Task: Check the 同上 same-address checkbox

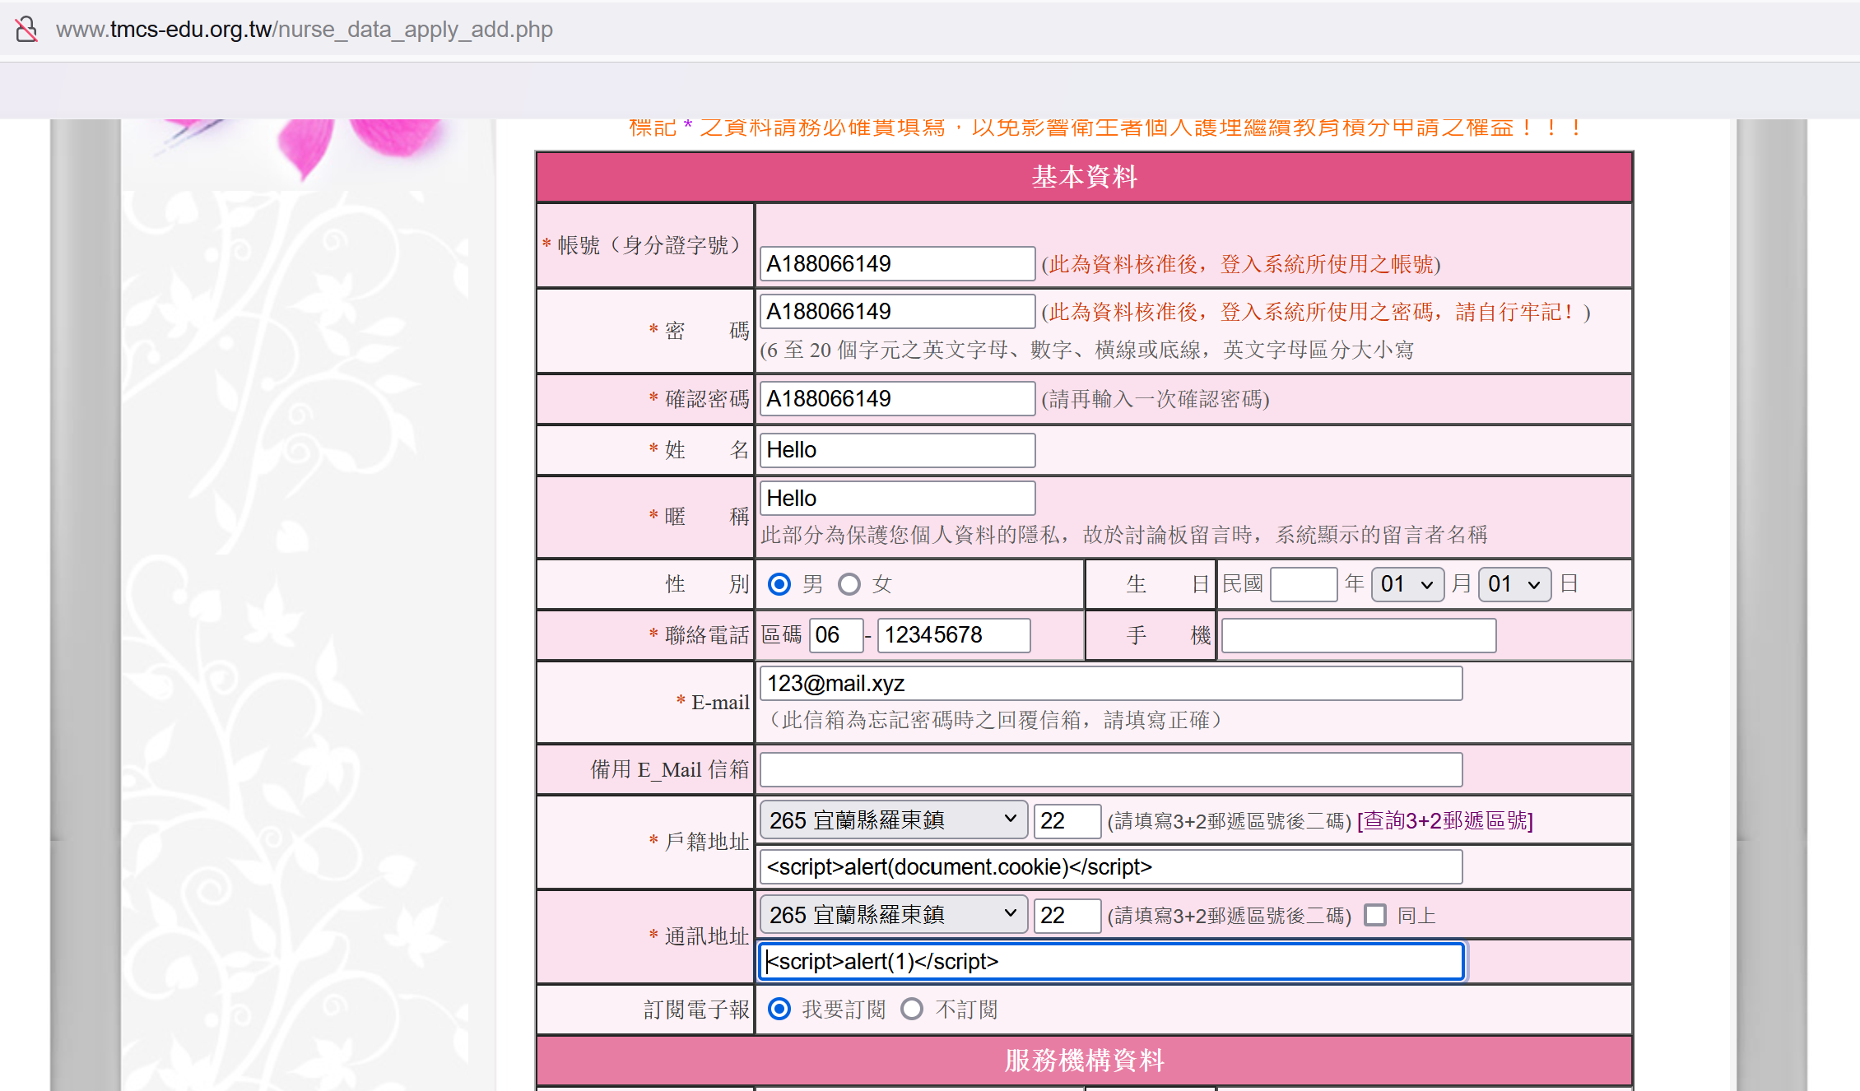Action: [x=1375, y=915]
